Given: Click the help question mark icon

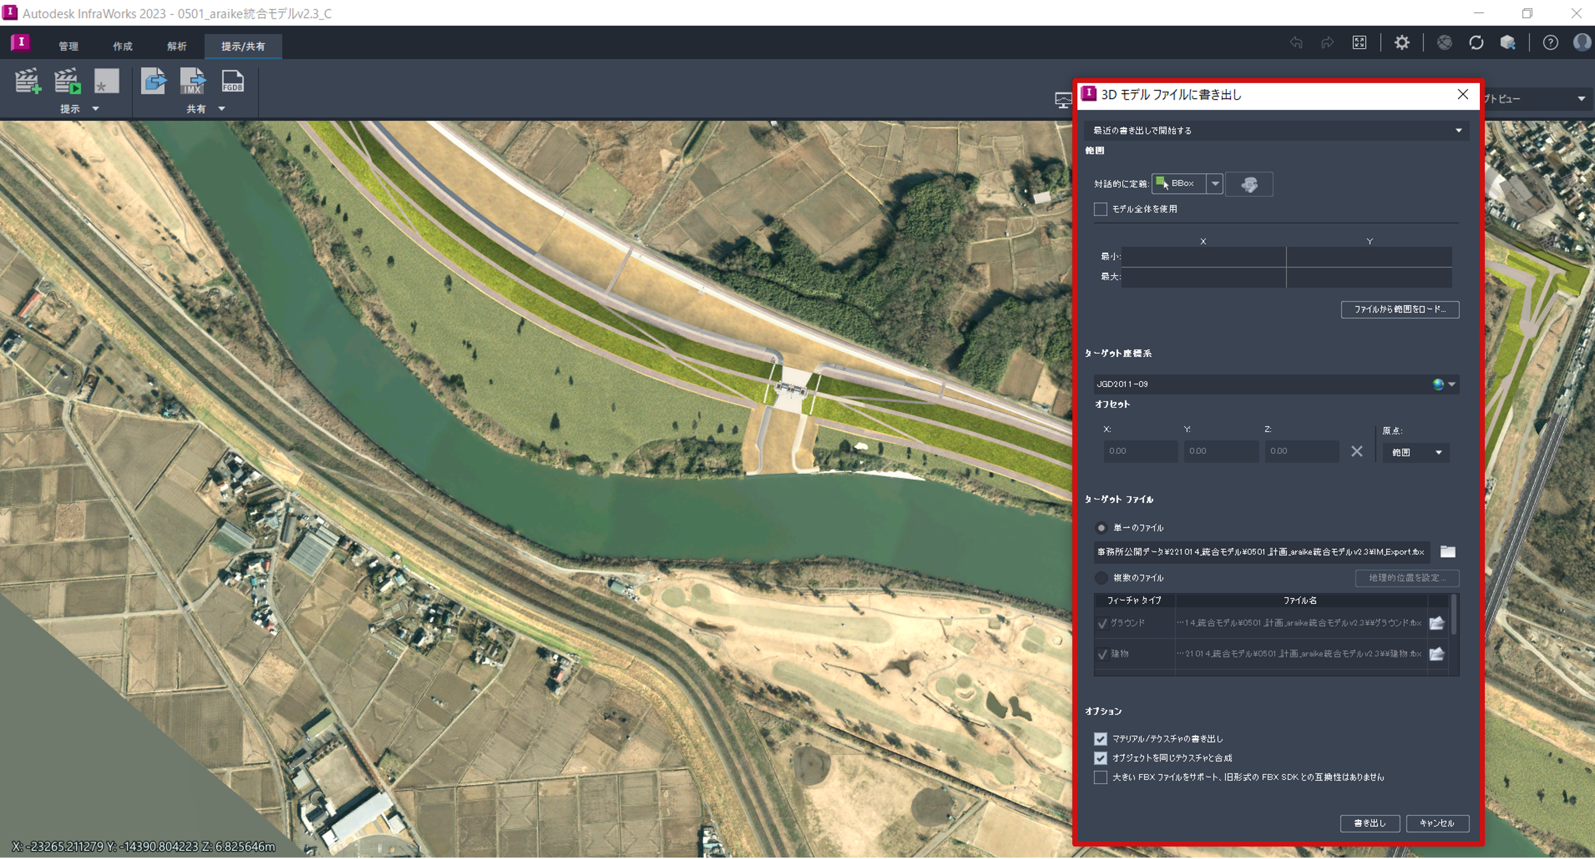Looking at the screenshot, I should (x=1550, y=43).
